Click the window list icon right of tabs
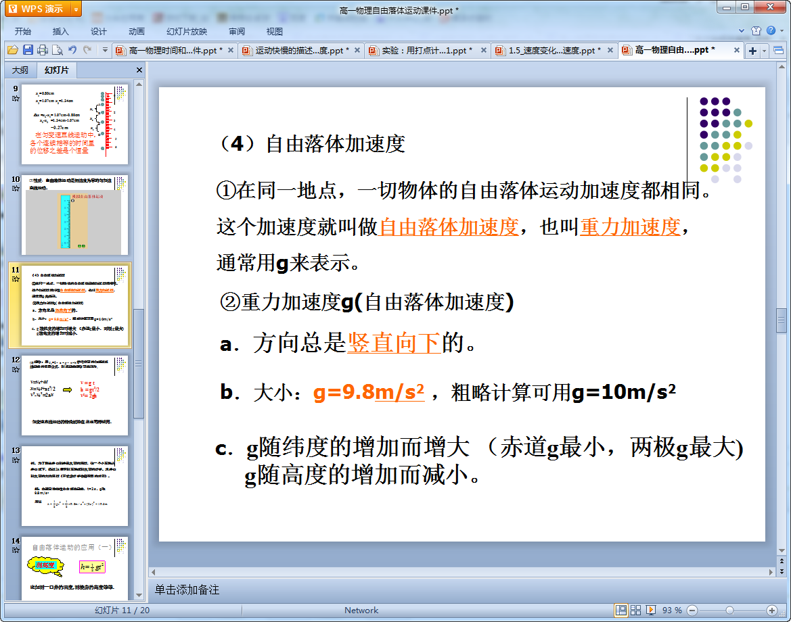 click(778, 51)
